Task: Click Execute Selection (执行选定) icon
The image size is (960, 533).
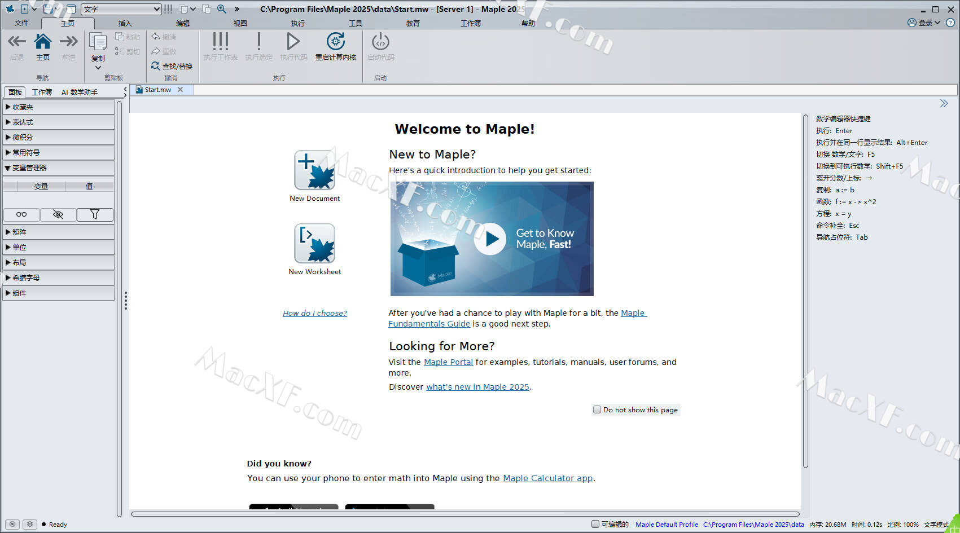Action: pyautogui.click(x=259, y=41)
